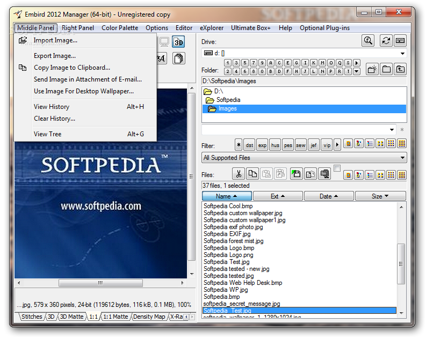
Task: Select the Softpedia folder in tree
Action: point(228,100)
